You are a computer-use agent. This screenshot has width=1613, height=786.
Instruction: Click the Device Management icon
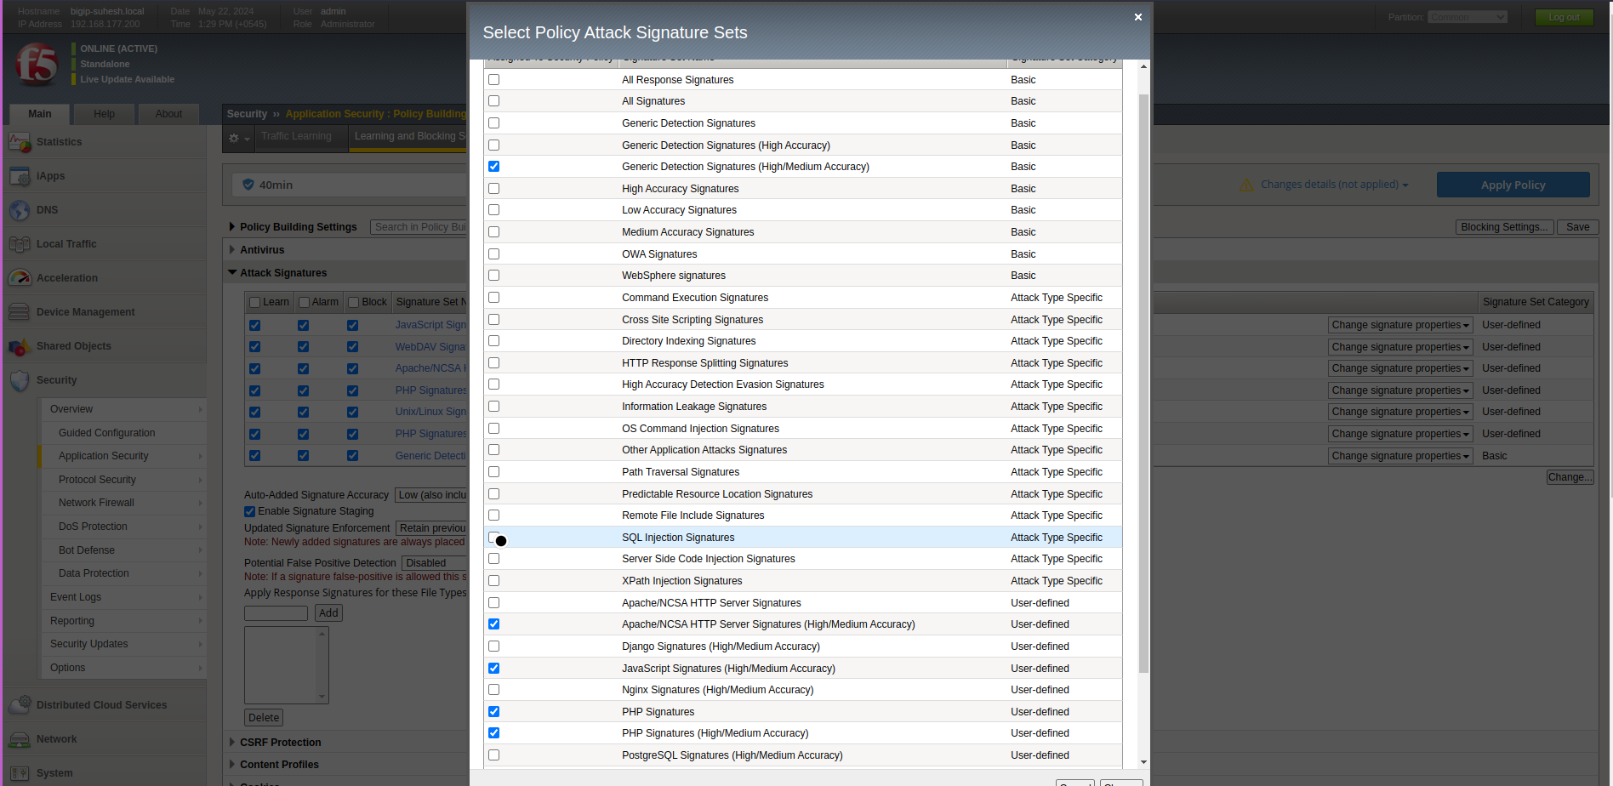pyautogui.click(x=20, y=312)
